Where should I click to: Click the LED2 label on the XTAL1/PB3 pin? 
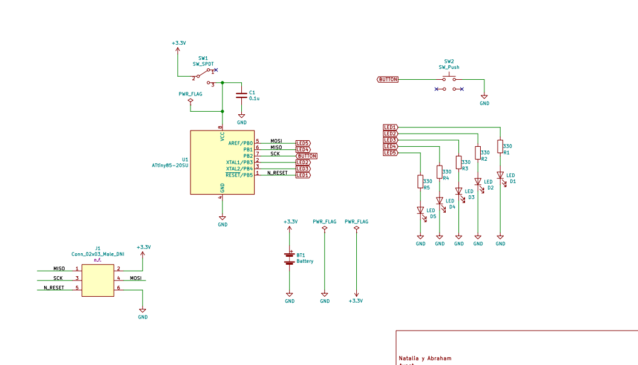click(x=303, y=163)
